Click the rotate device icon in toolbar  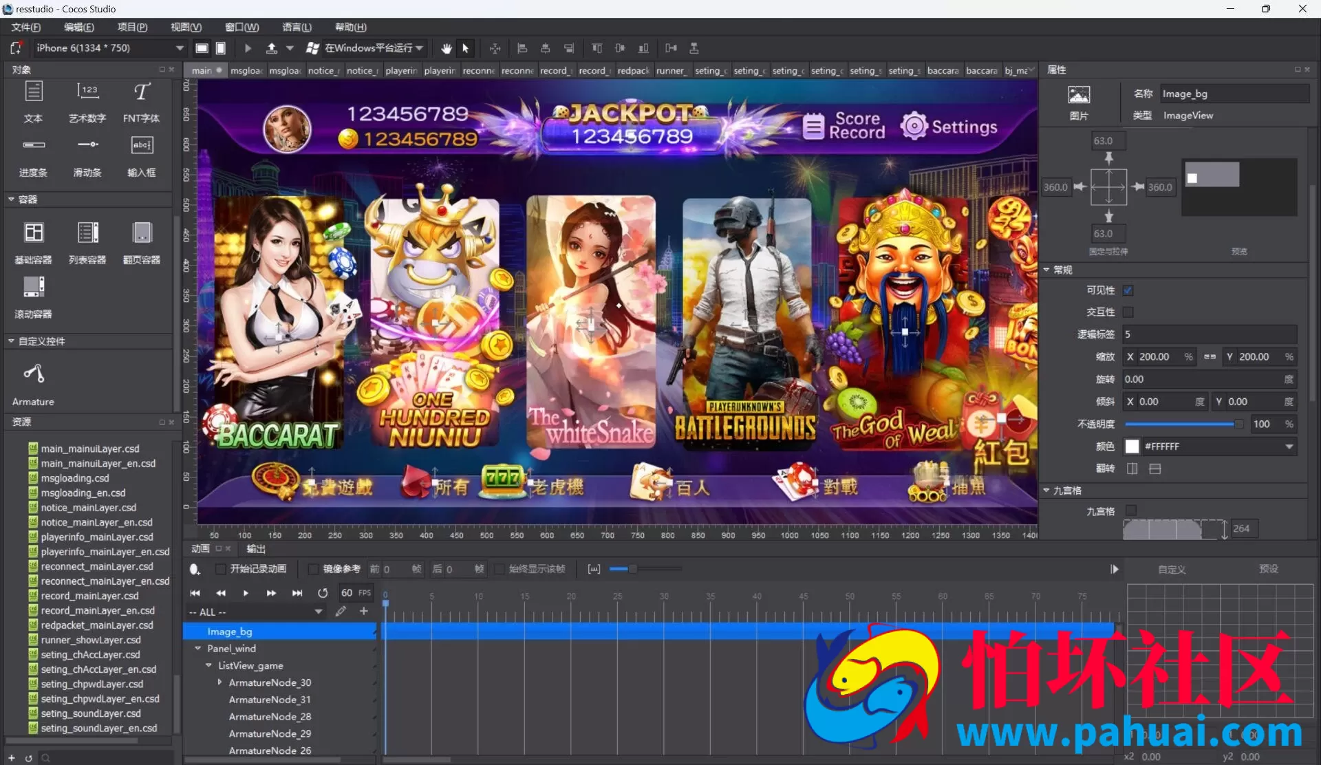point(16,48)
